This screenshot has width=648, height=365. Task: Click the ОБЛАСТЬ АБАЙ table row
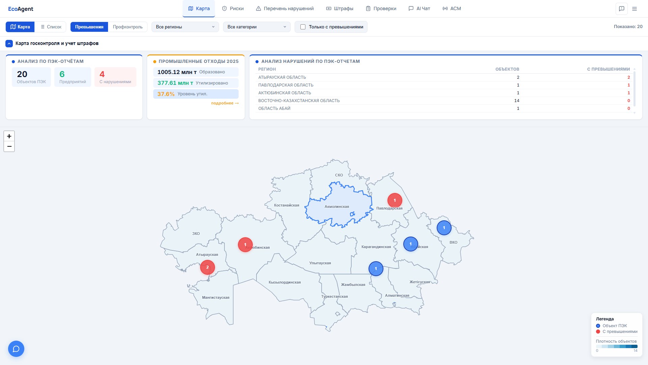[444, 108]
